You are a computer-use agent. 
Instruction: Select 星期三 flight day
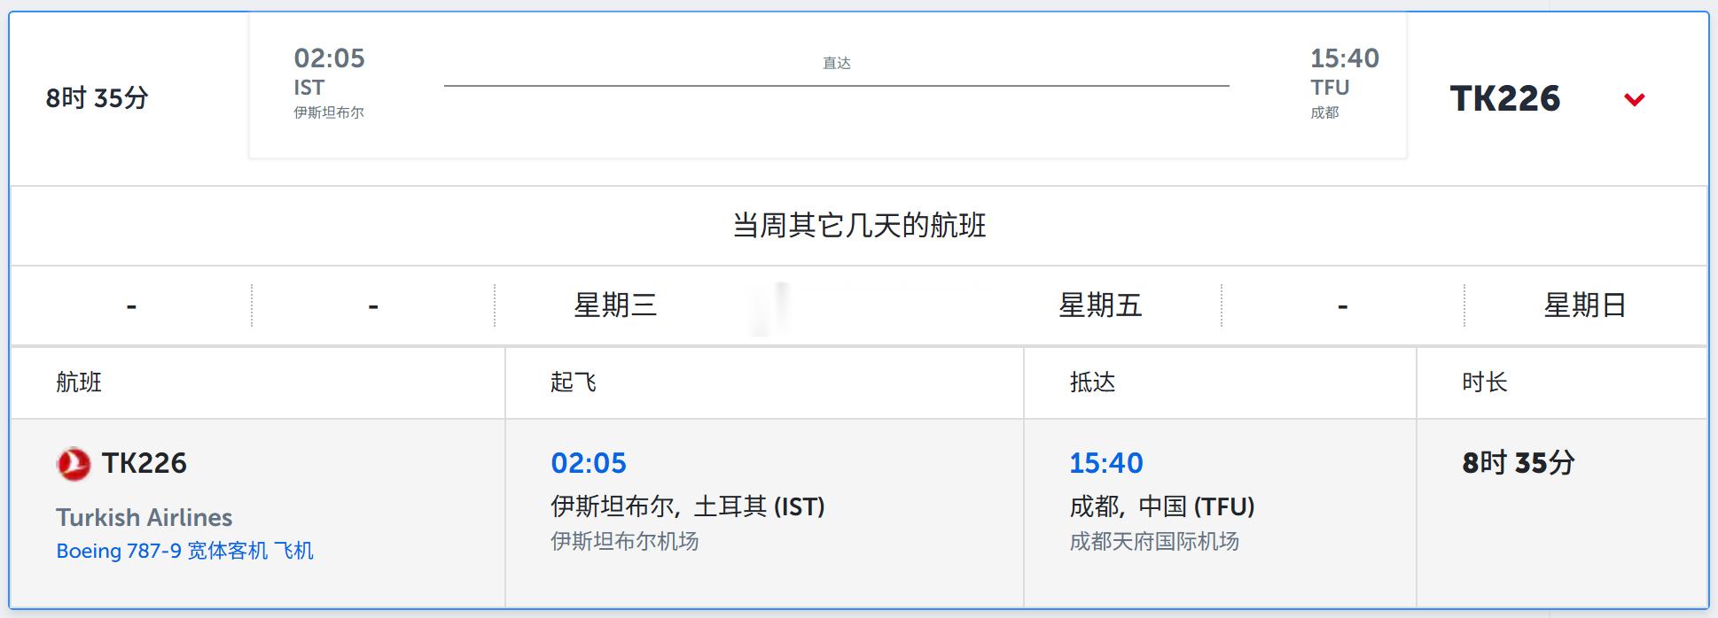[615, 305]
